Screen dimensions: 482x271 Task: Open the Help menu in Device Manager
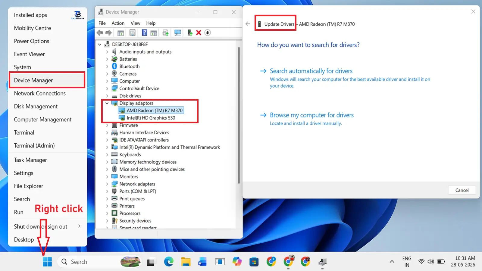151,23
